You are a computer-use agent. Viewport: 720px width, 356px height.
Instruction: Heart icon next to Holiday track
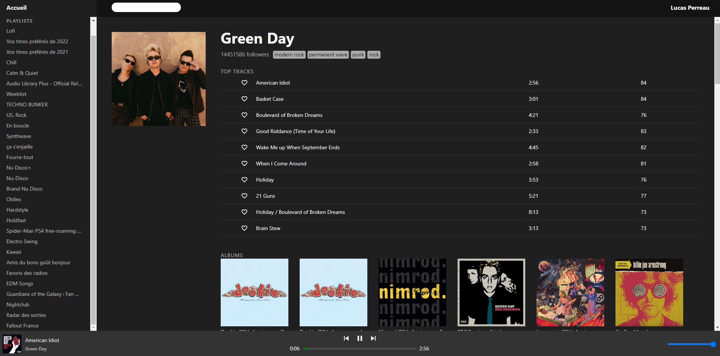click(x=244, y=180)
